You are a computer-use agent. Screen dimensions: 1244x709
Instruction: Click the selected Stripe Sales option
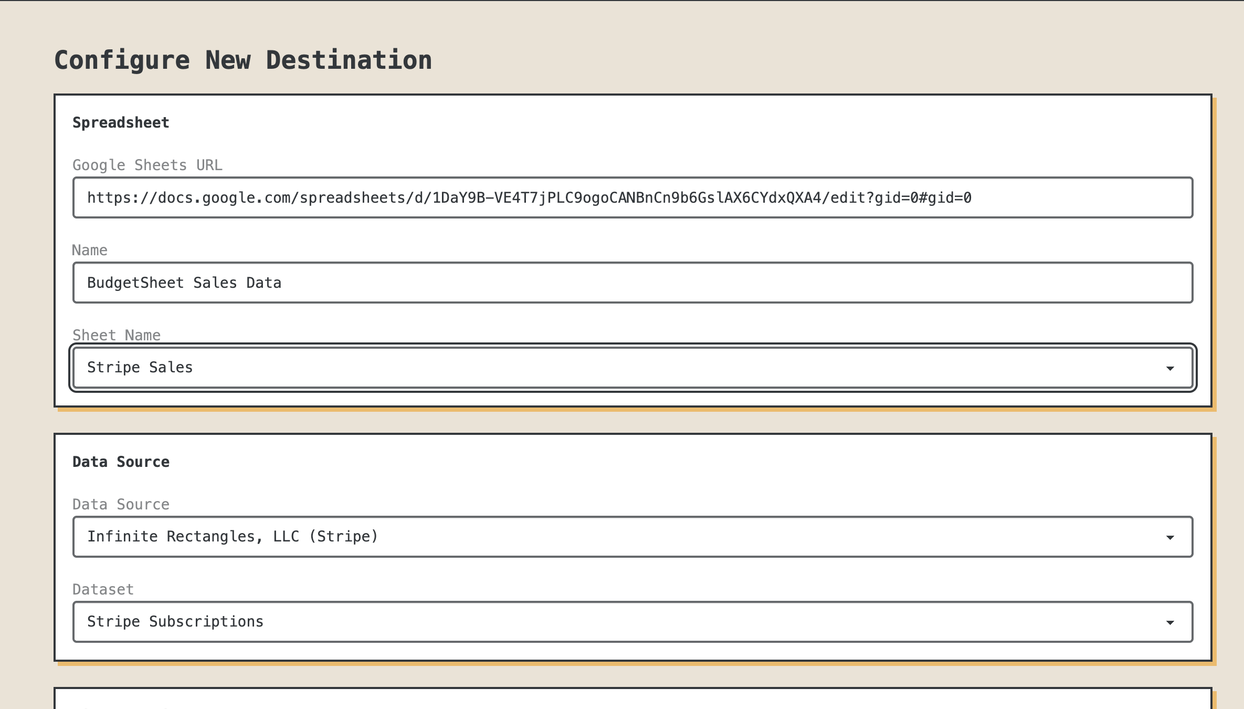tap(140, 367)
